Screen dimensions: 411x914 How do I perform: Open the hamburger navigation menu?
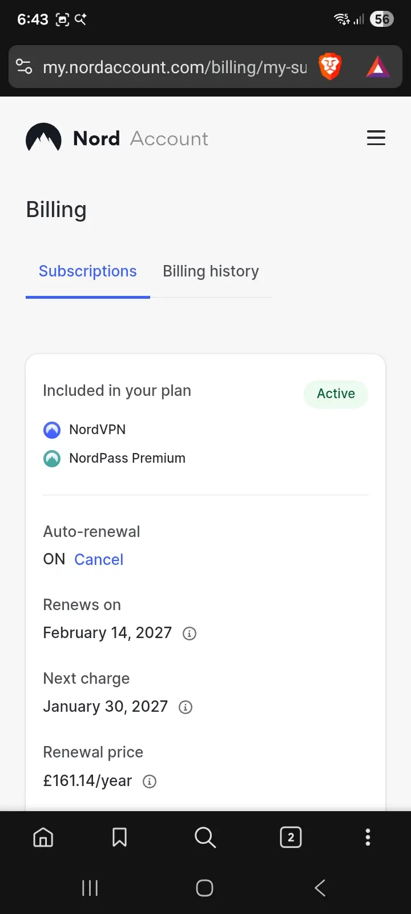point(376,138)
